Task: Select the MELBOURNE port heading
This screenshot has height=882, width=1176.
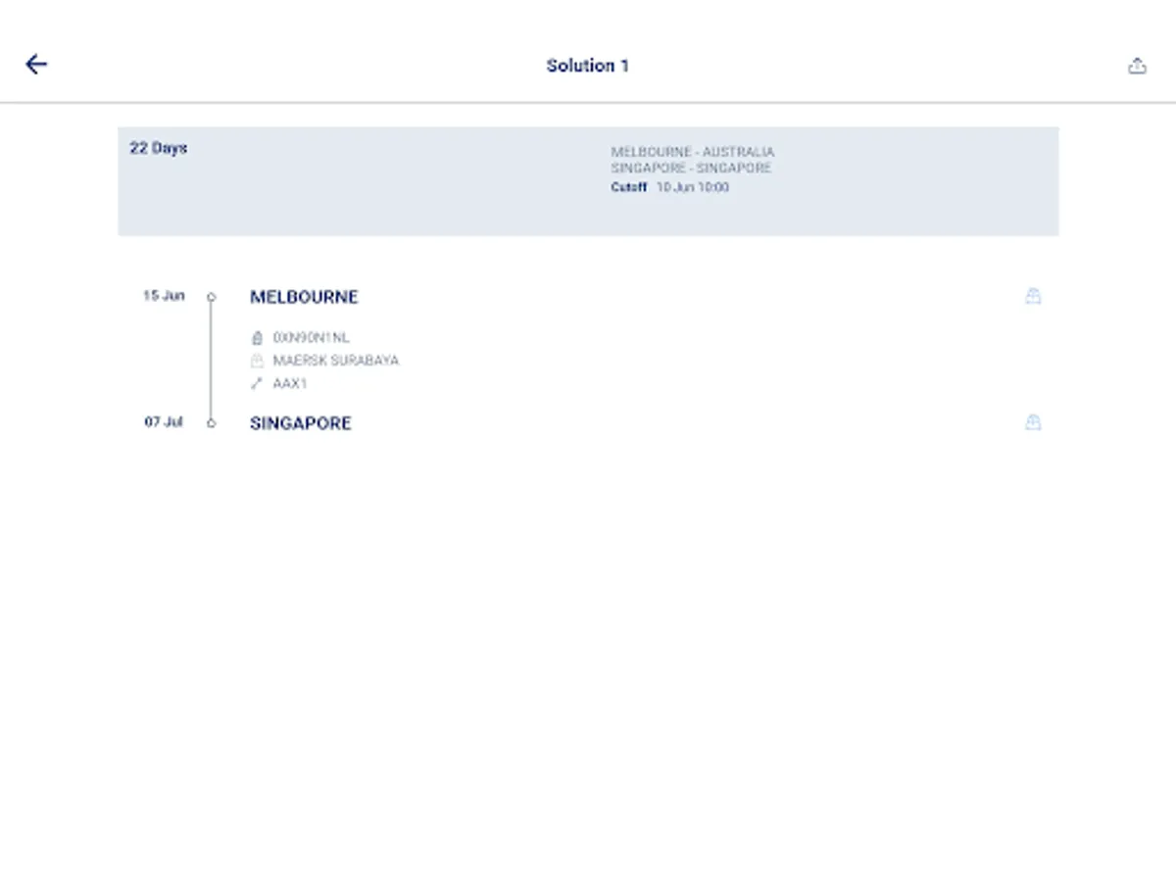Action: coord(304,297)
